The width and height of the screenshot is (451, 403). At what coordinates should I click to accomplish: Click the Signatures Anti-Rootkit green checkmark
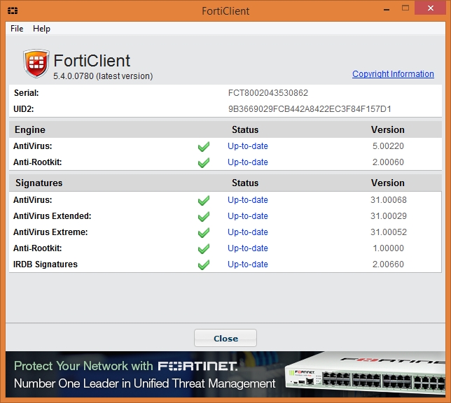pyautogui.click(x=204, y=248)
